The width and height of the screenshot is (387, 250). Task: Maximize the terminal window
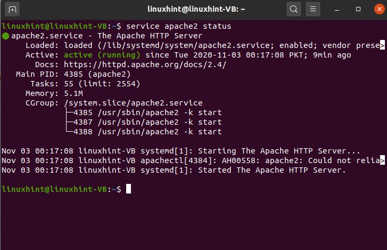click(x=358, y=9)
